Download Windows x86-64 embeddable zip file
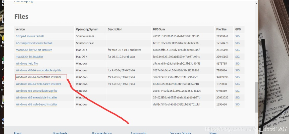The image size is (289, 134). [x=38, y=70]
